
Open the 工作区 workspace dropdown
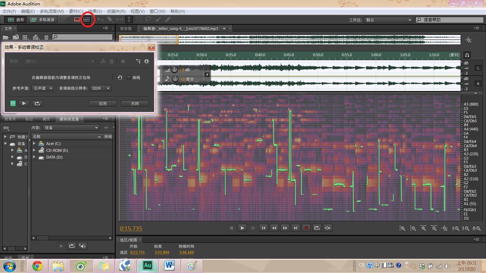[x=388, y=20]
